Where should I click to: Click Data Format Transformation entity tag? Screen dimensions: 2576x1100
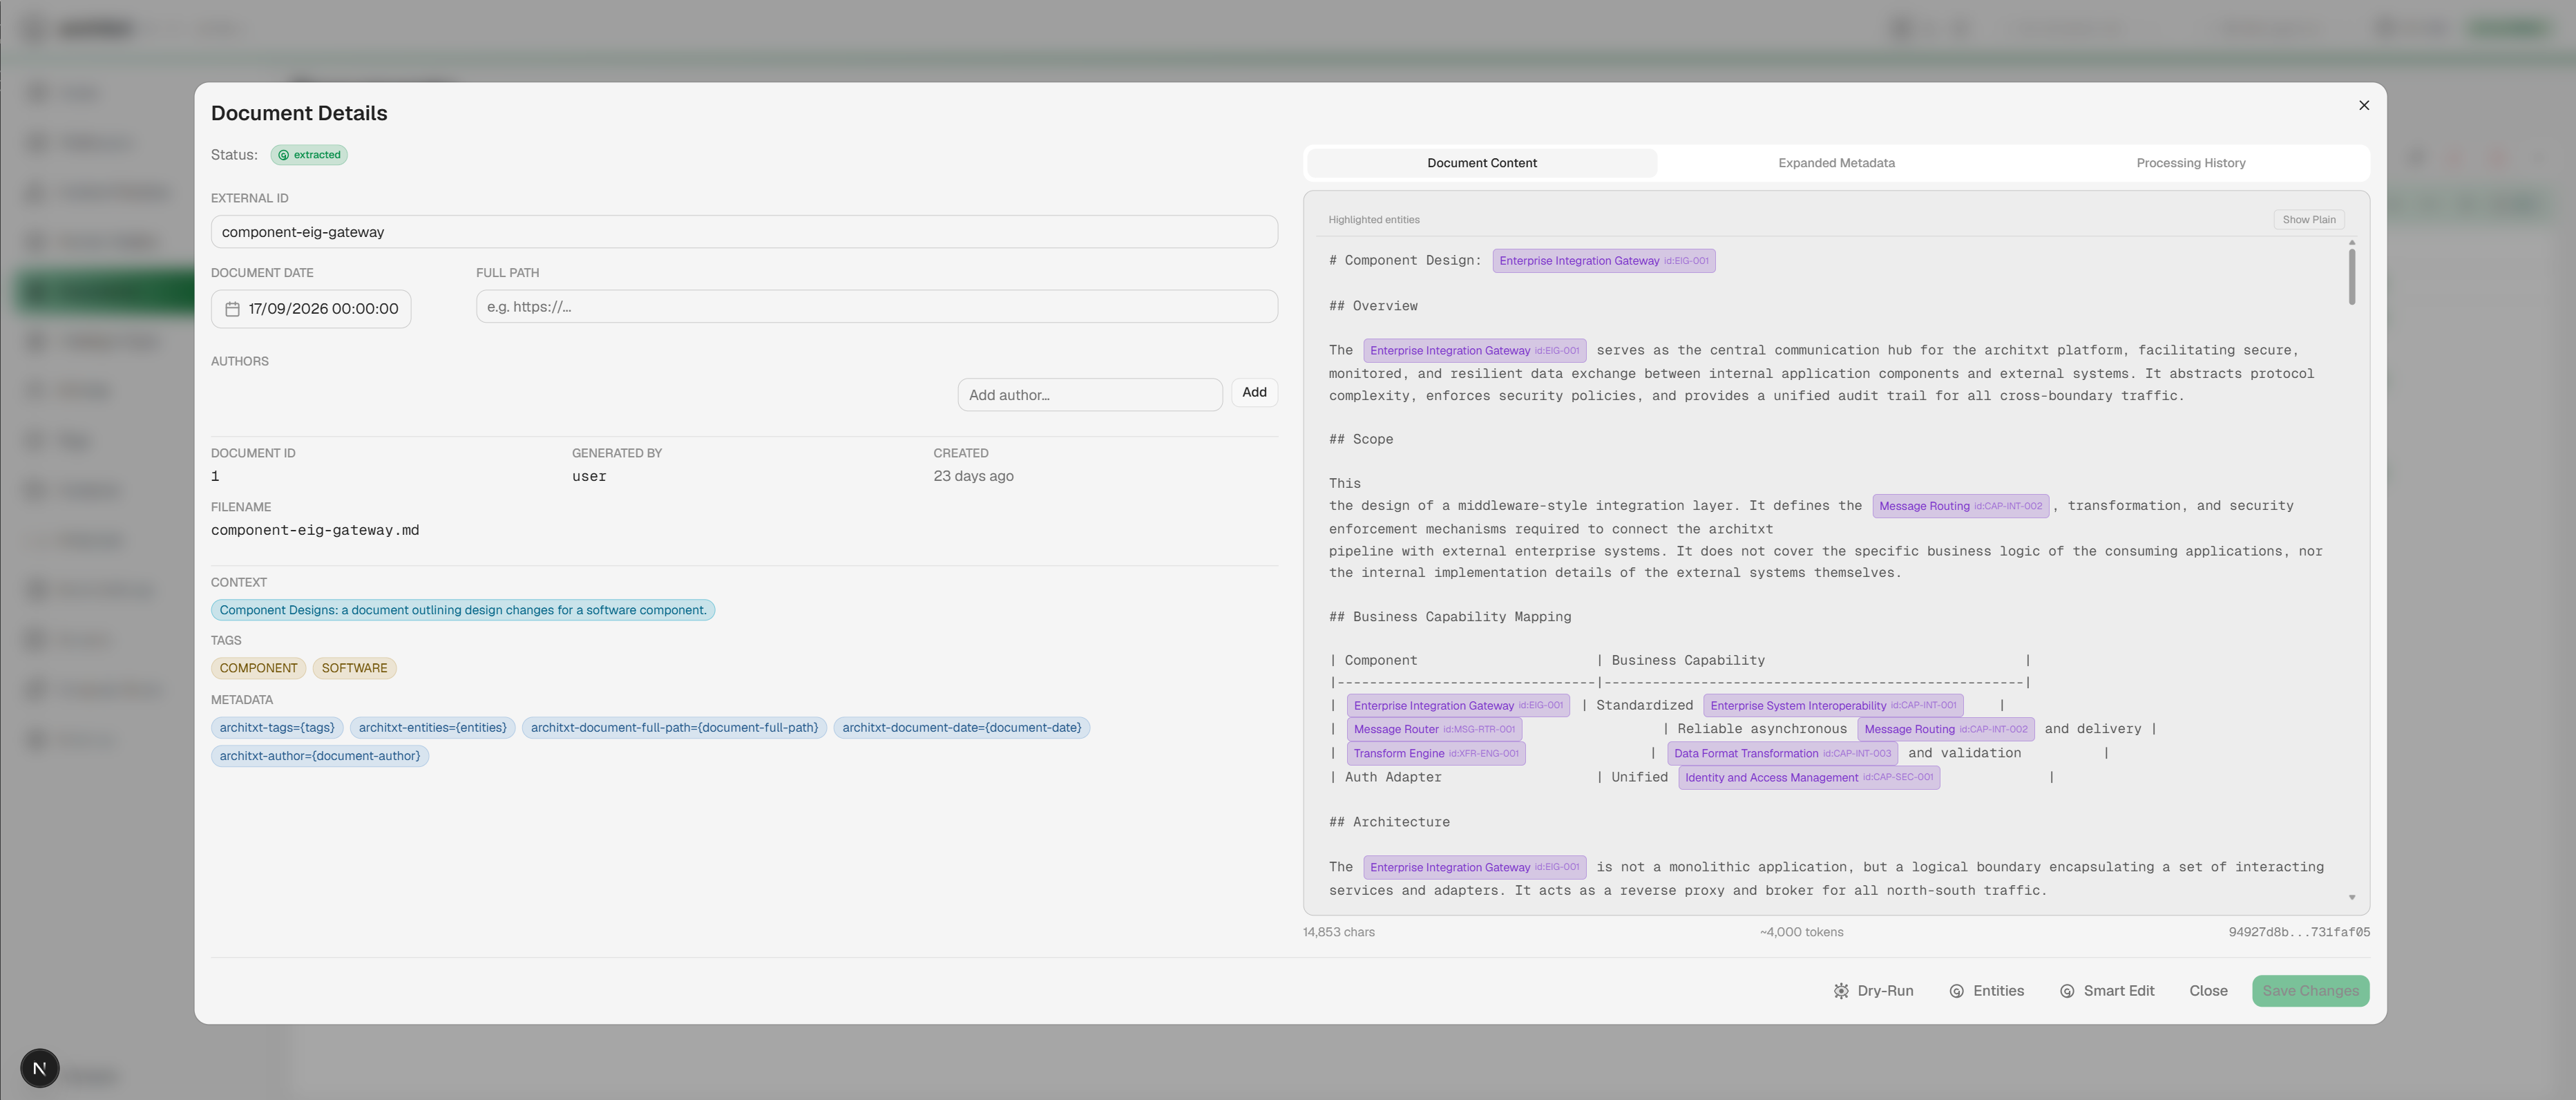pyautogui.click(x=1782, y=754)
